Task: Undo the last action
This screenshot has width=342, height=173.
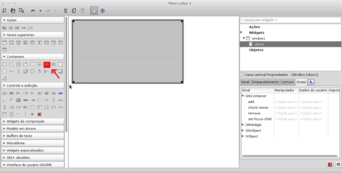Action: tap(33, 11)
